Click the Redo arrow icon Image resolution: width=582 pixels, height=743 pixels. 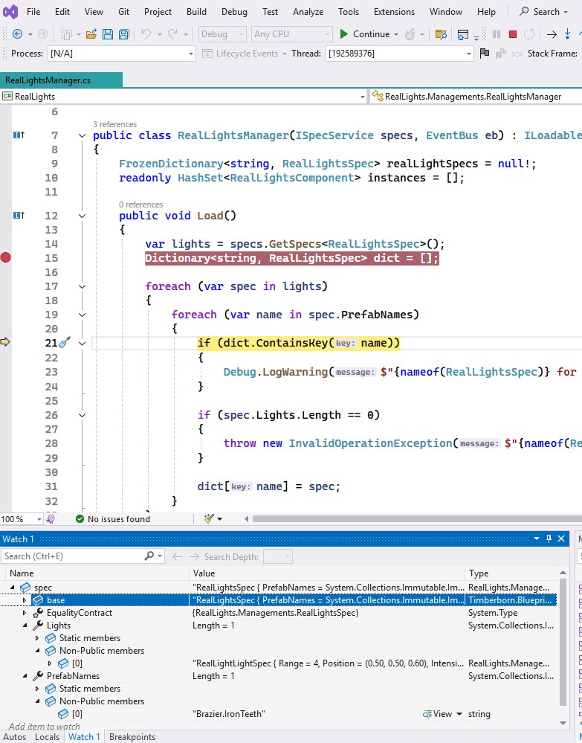pyautogui.click(x=172, y=34)
